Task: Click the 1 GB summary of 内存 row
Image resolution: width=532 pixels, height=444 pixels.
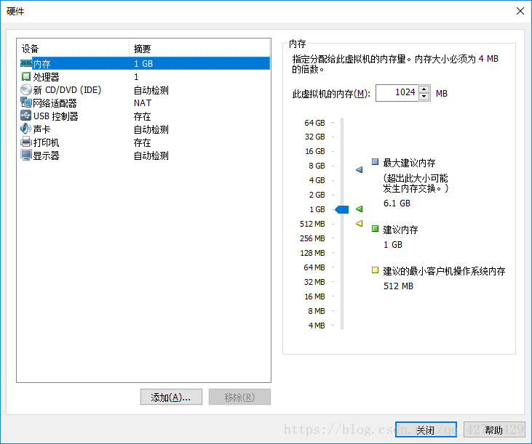Action: click(143, 64)
